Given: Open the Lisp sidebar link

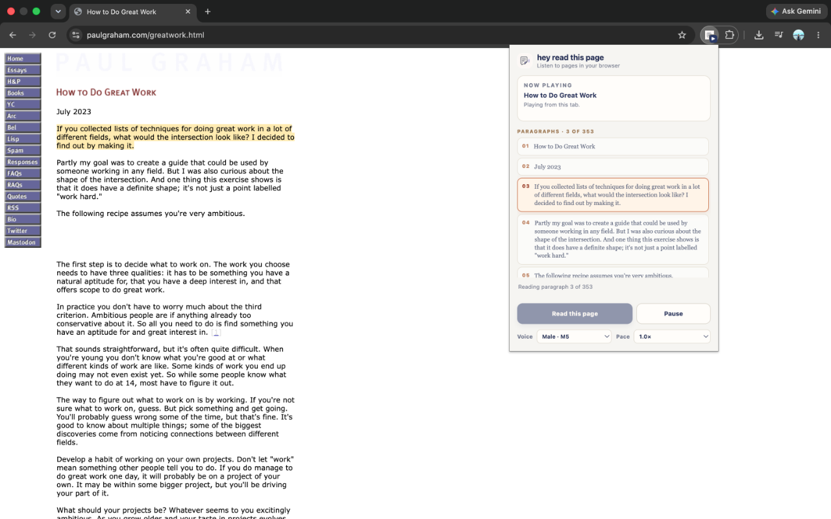Looking at the screenshot, I should coord(23,139).
